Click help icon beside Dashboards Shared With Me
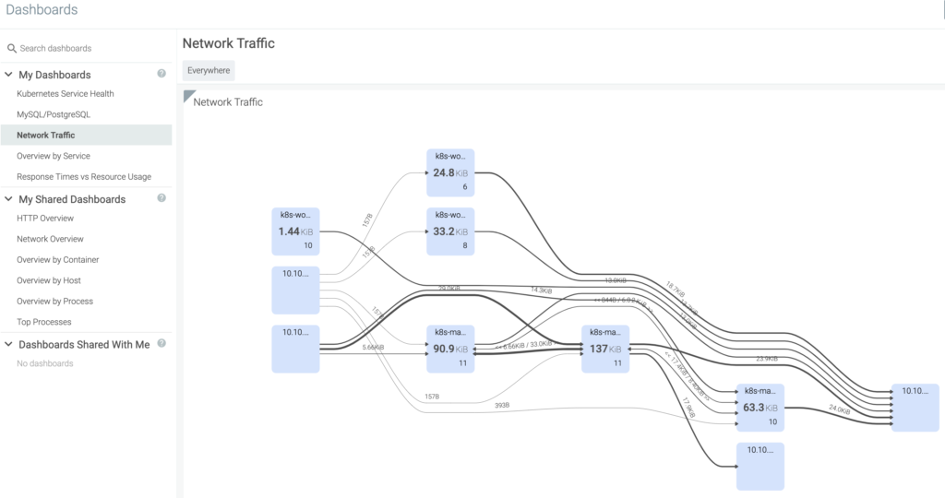Image resolution: width=945 pixels, height=498 pixels. point(161,343)
